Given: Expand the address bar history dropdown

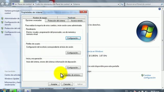Looking at the screenshot, I should (118, 4).
